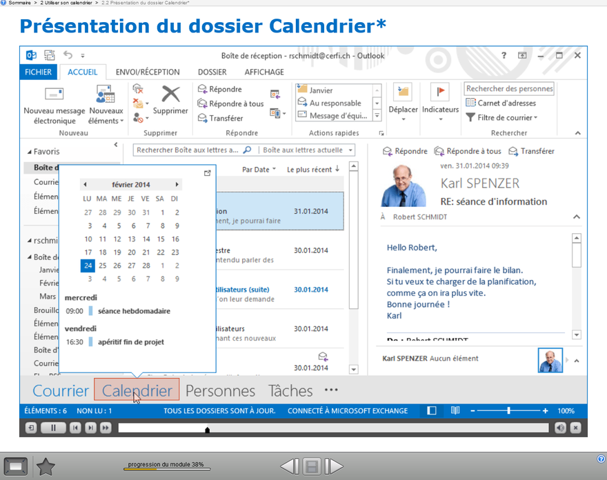Open the AFFICHAGE ribbon tab
Viewport: 607px width, 480px height.
(264, 72)
